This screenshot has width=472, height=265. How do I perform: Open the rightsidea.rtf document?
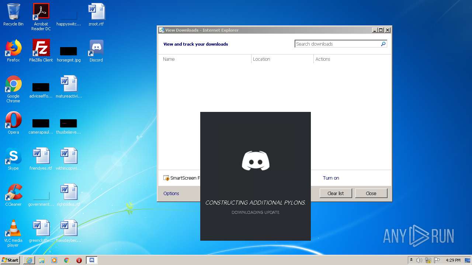pyautogui.click(x=69, y=195)
